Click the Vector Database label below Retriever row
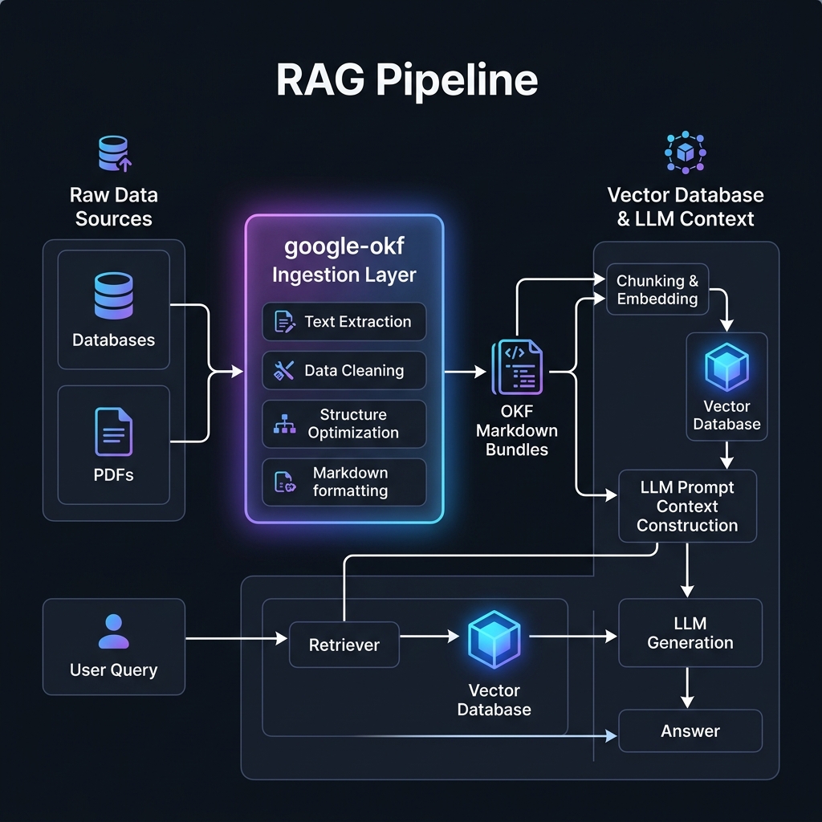Image resolution: width=822 pixels, height=822 pixels. pyautogui.click(x=494, y=700)
